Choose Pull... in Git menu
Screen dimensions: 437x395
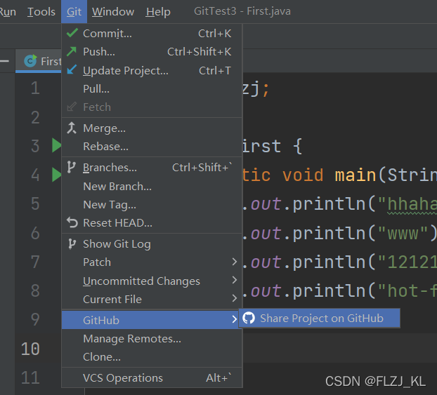[x=152, y=89]
